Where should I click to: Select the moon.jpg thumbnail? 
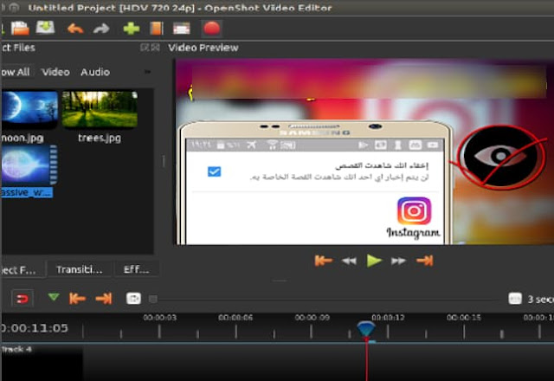pos(29,110)
